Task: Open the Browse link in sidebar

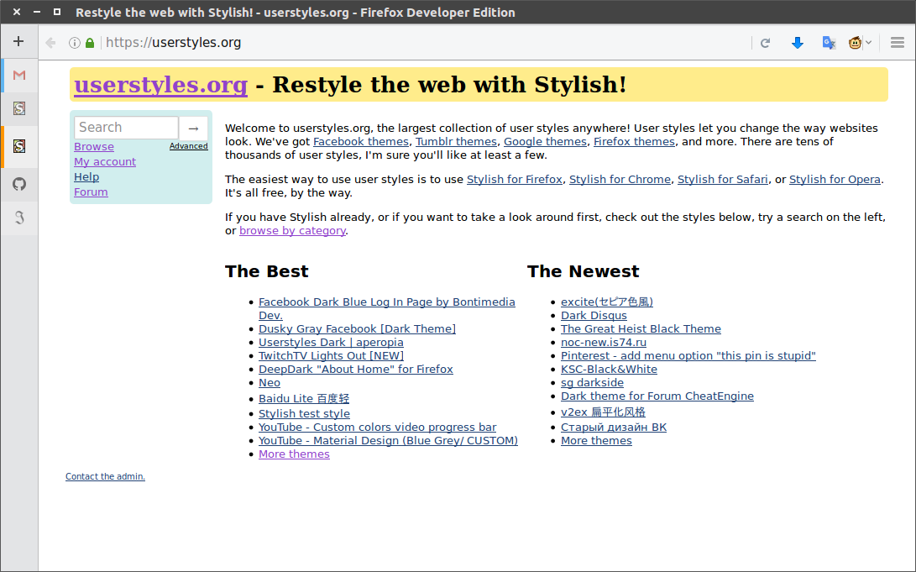Action: tap(94, 147)
